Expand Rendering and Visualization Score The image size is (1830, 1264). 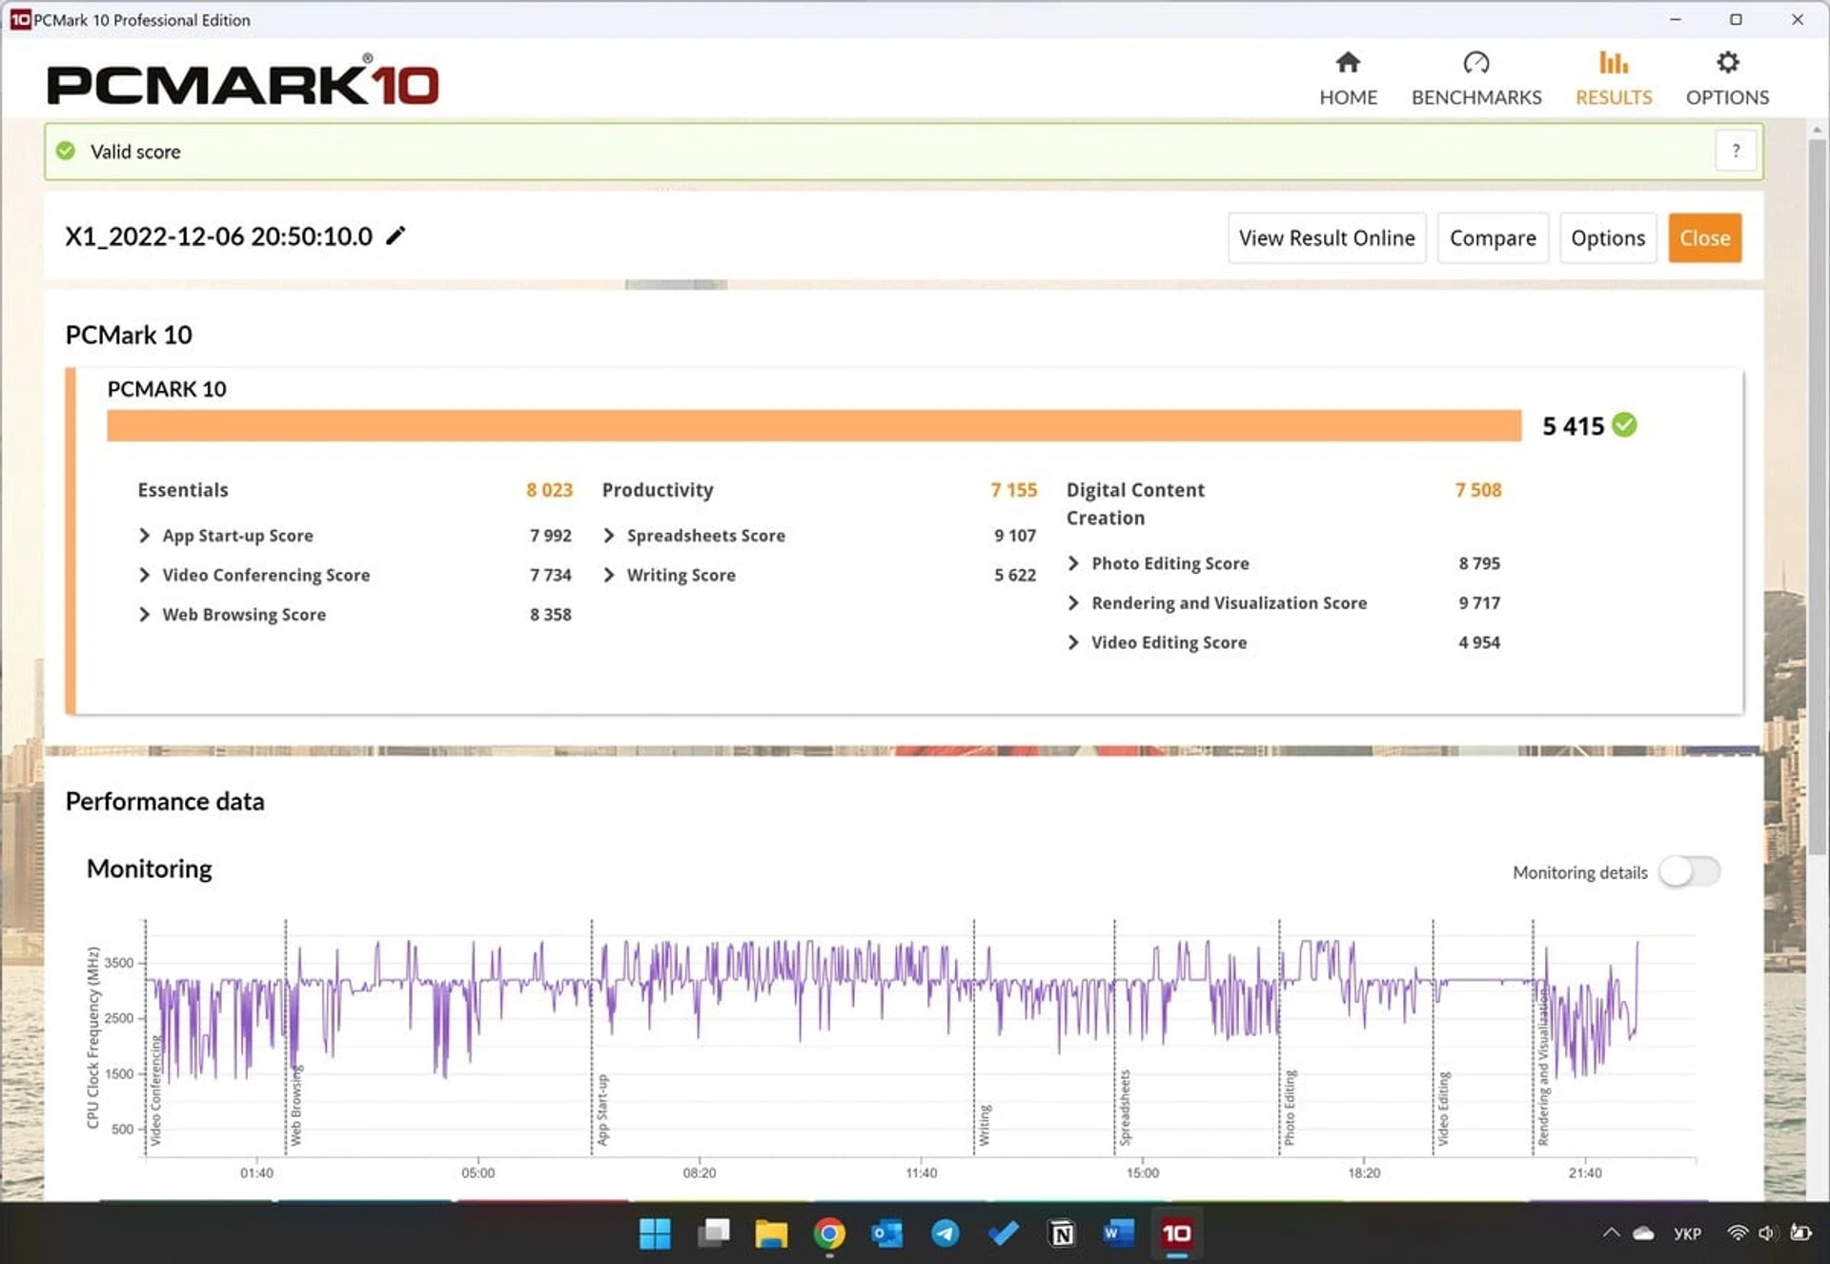pyautogui.click(x=1073, y=602)
